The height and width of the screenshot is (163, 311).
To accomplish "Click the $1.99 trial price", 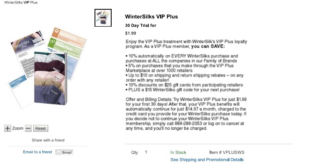I will click(131, 33).
